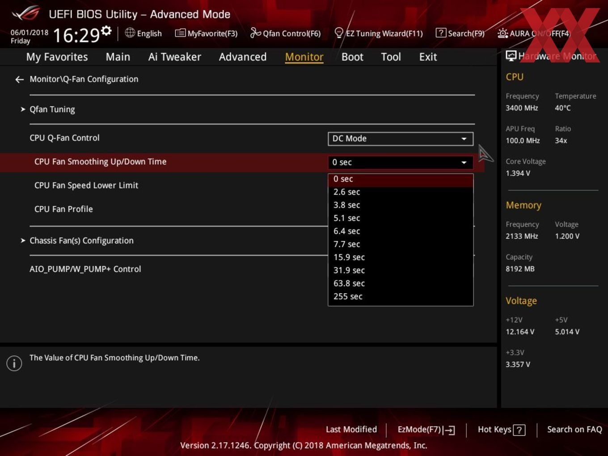Open date and time settings gear
This screenshot has width=608, height=456.
pyautogui.click(x=106, y=30)
